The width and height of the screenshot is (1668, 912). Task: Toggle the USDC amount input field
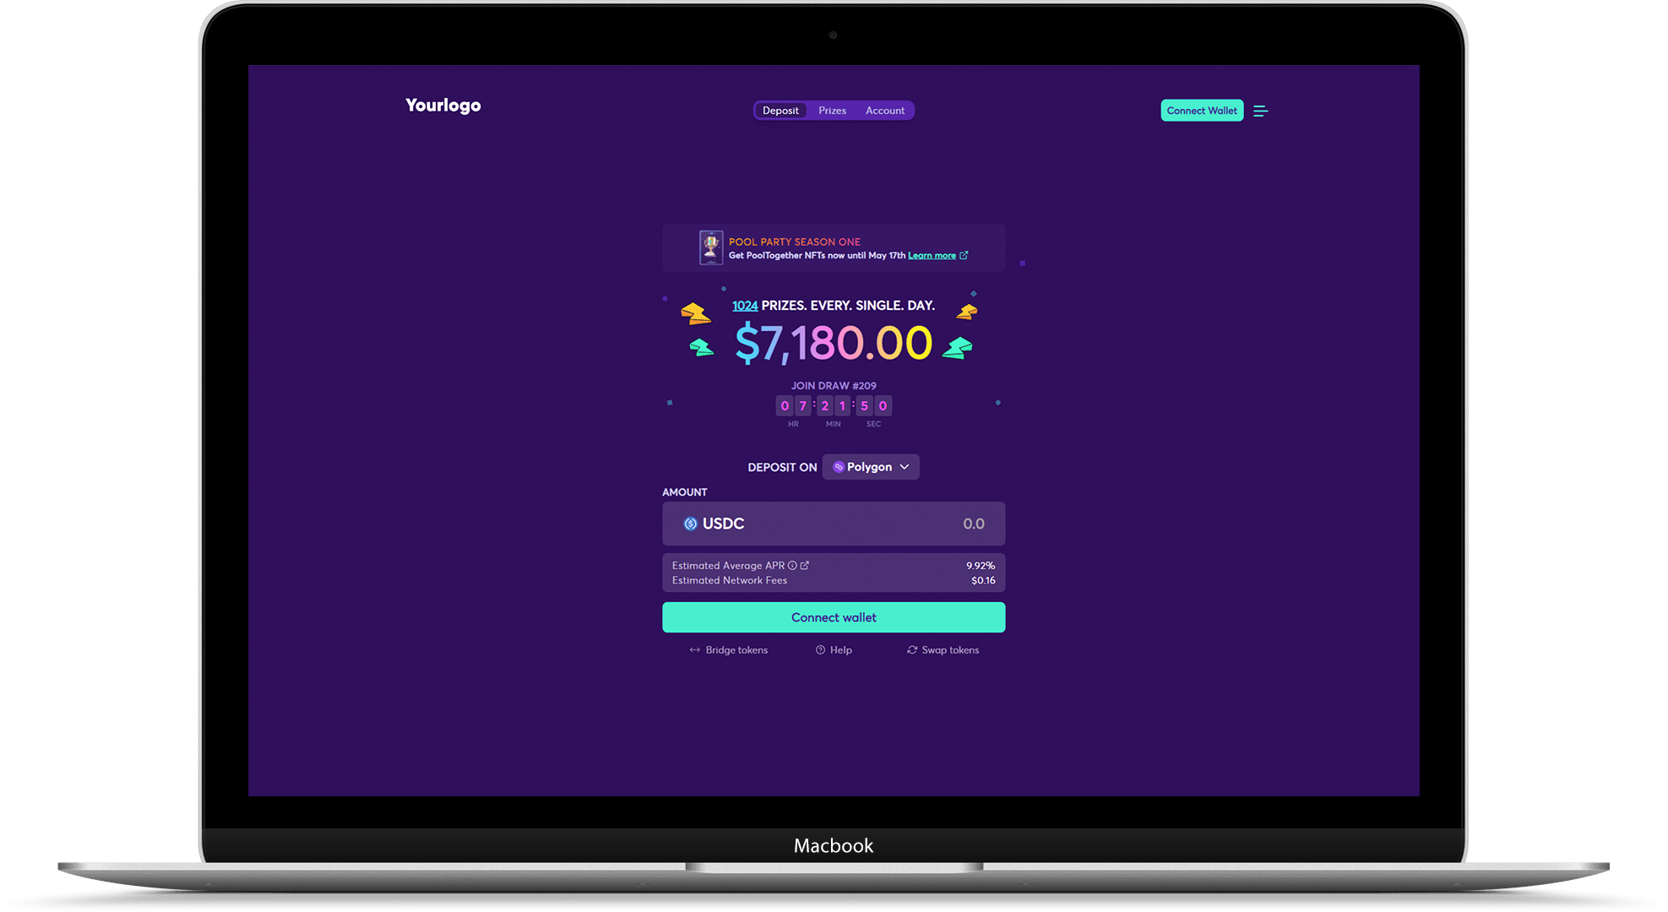point(833,522)
